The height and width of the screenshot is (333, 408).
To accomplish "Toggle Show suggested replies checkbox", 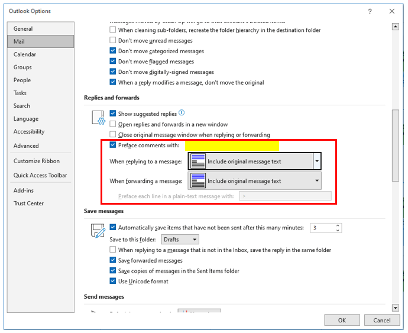I will click(113, 113).
